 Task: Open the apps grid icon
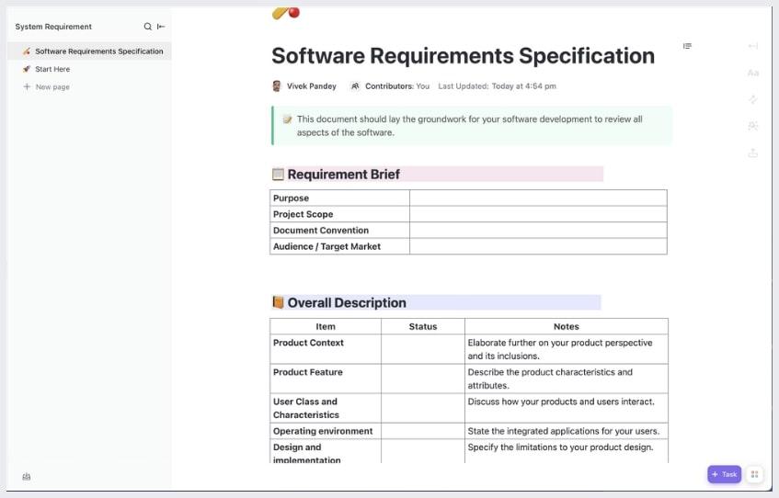[x=754, y=474]
